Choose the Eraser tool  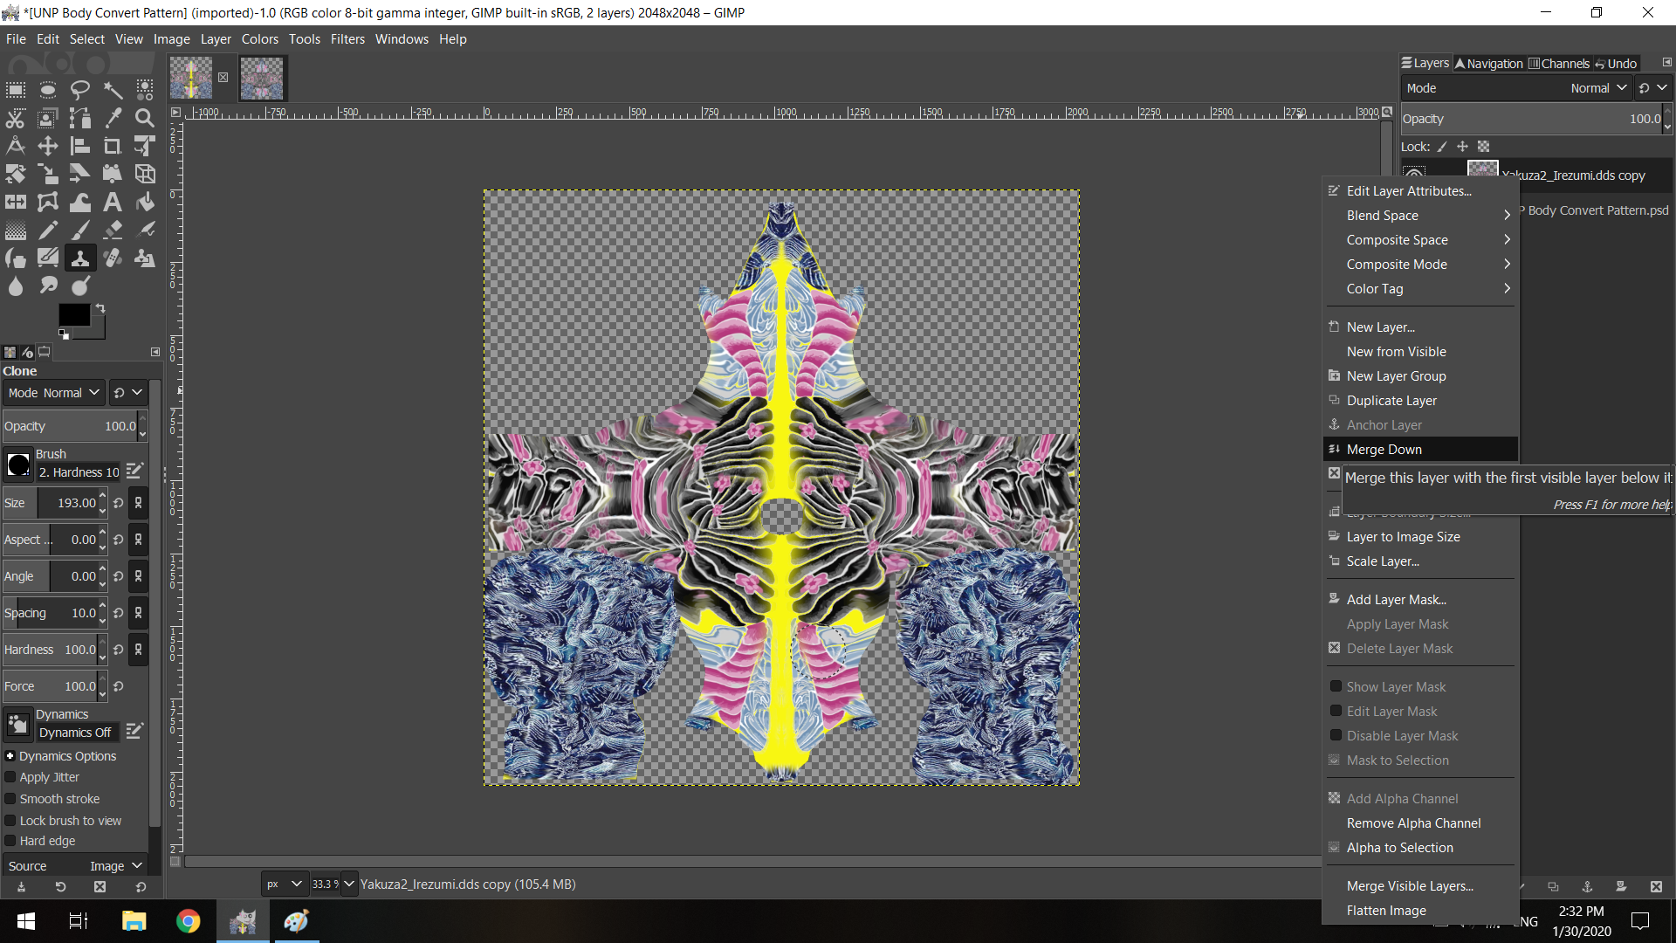pos(113,231)
